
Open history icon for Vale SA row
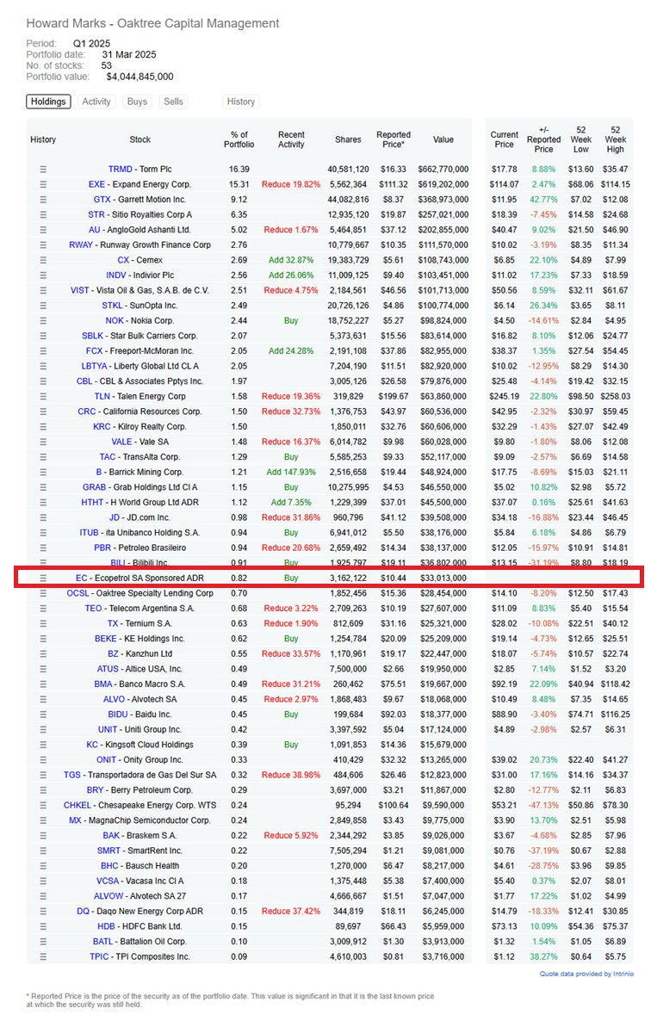[43, 442]
